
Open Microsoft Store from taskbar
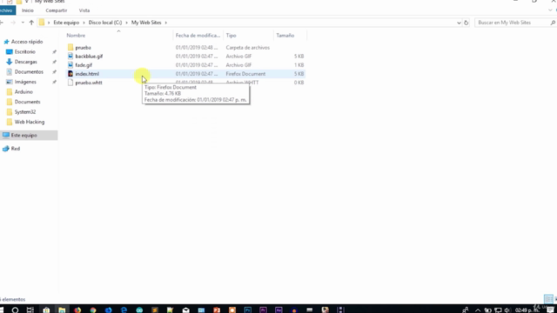[x=46, y=310]
